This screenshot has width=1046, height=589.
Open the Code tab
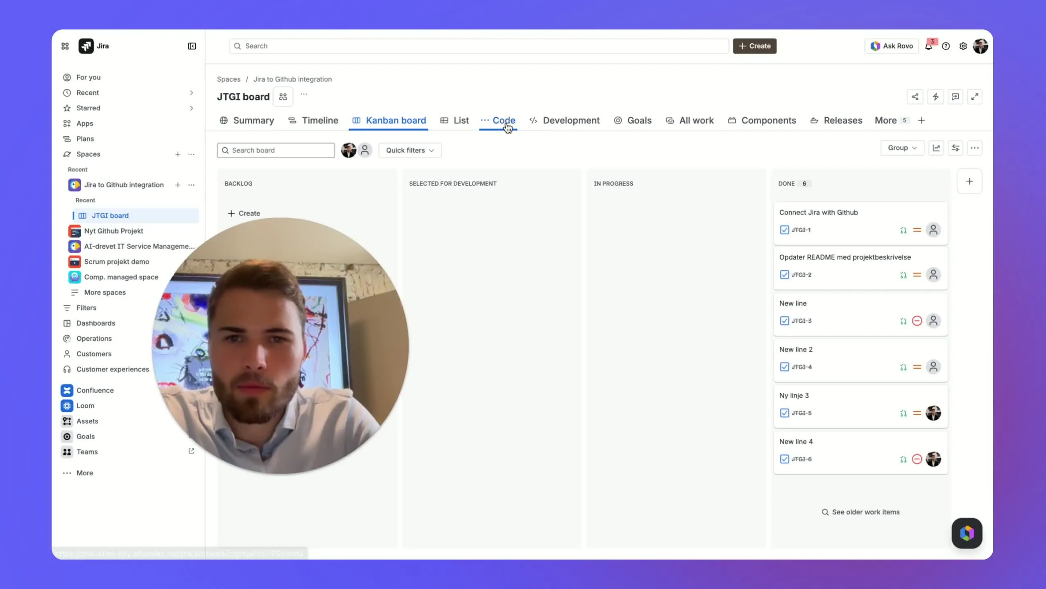(x=498, y=120)
